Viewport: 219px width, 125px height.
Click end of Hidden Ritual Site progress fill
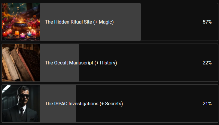(x=140, y=22)
